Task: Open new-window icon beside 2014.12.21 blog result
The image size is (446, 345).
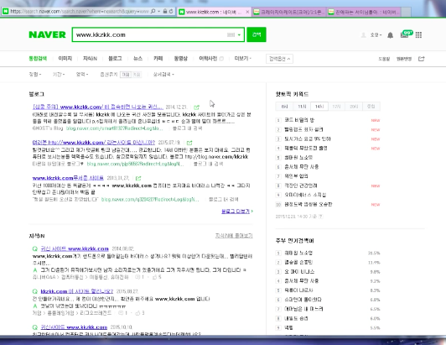Action: tap(196, 107)
